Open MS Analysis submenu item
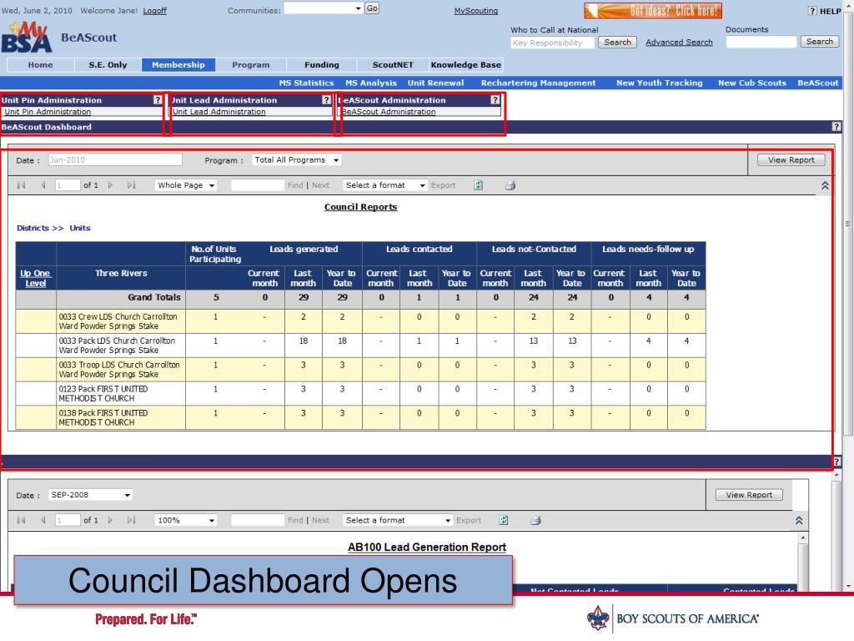Screen dimensions: 854x641 click(371, 83)
